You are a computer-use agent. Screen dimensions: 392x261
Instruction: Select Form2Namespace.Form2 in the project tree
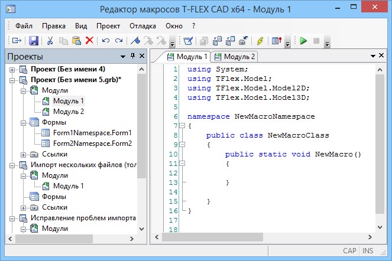[x=92, y=143]
